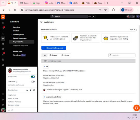This screenshot has width=140, height=120.
Task: Hide the How does it work section
Action: point(132,30)
